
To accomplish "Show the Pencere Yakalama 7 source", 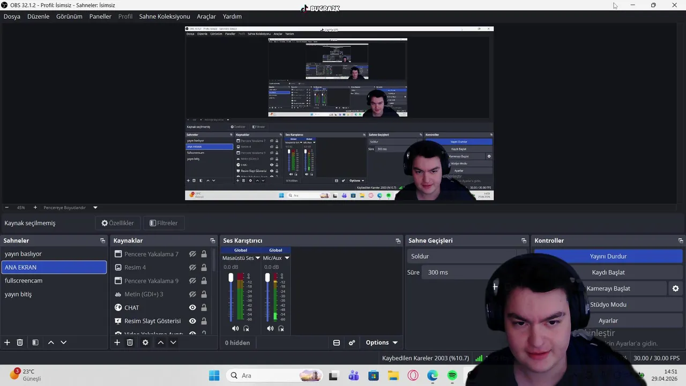I will 192,254.
